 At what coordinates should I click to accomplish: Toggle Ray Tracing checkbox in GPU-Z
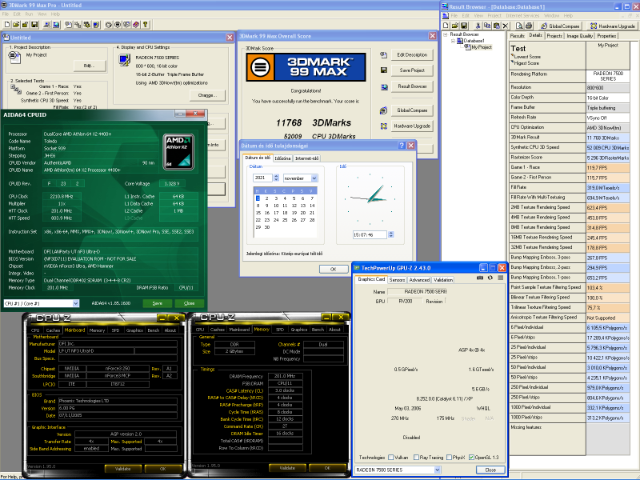pyautogui.click(x=416, y=458)
